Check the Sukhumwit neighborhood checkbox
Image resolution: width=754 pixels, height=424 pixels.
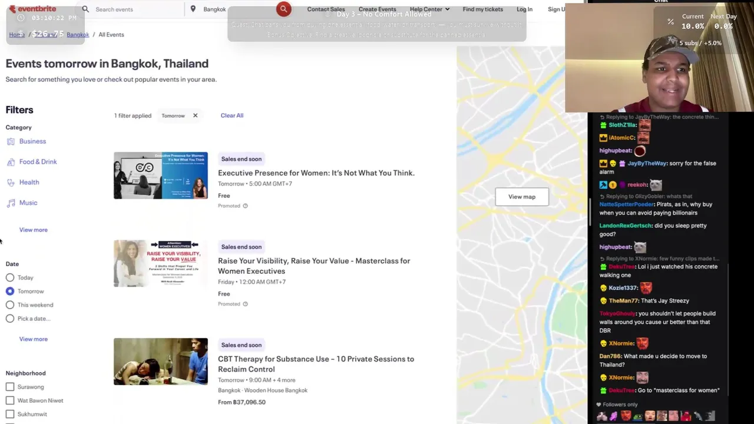10,414
